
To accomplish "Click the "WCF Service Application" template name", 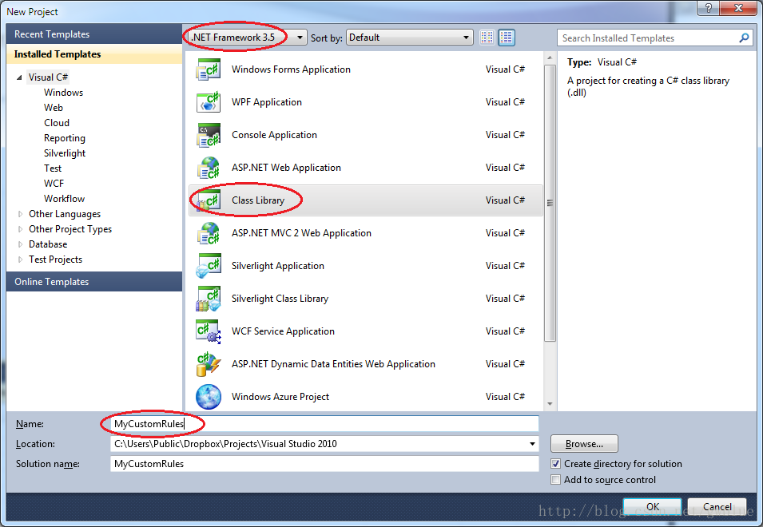I will point(283,331).
